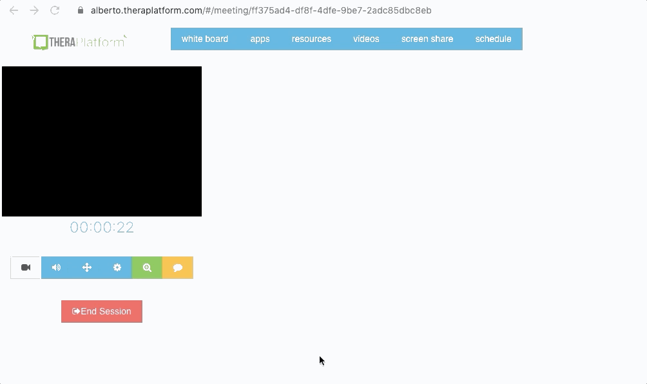Go to the videos tab

pos(366,39)
